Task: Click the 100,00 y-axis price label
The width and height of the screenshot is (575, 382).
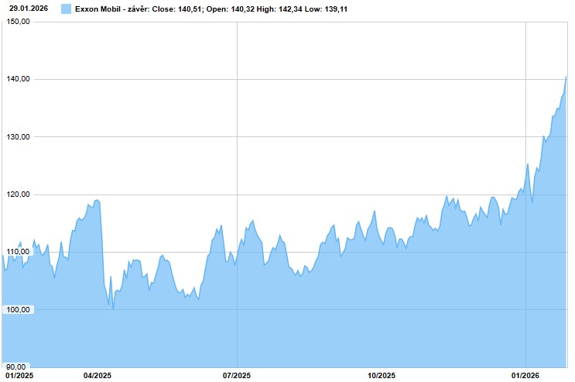Action: click(17, 310)
